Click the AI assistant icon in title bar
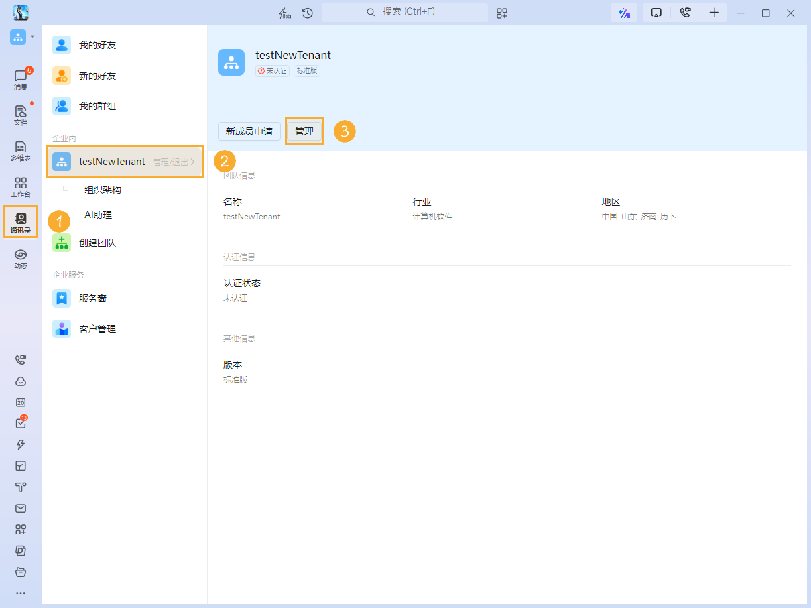811x608 pixels. [623, 13]
